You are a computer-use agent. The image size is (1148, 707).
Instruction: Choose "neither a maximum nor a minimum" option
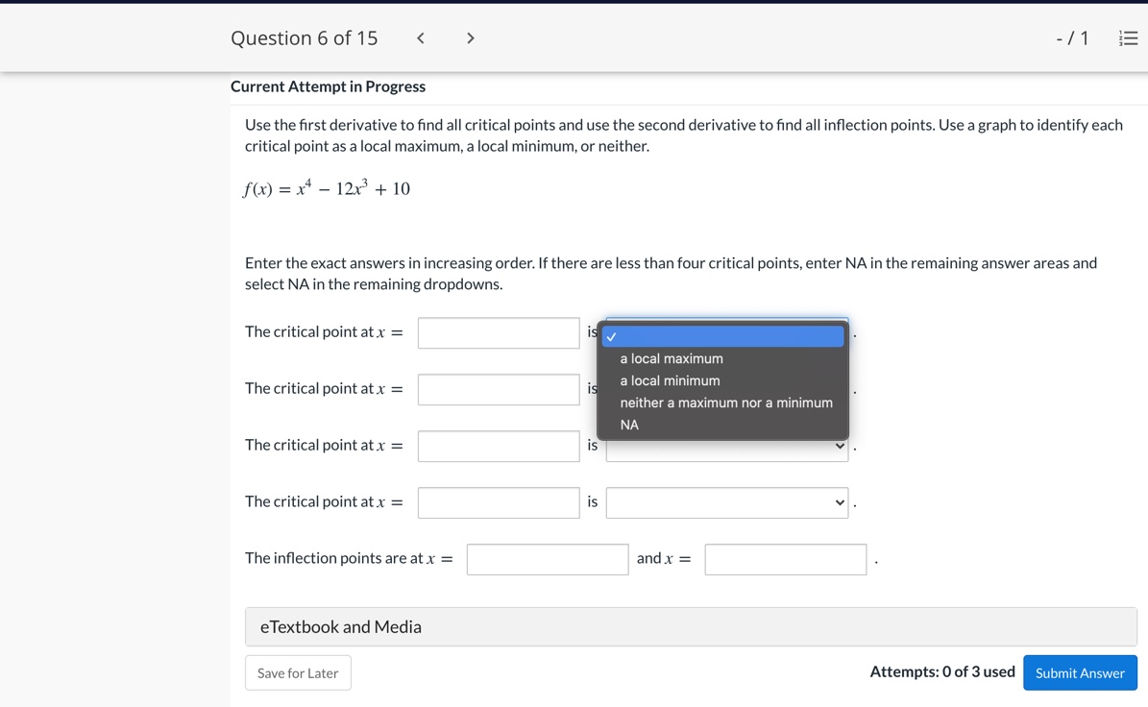725,402
